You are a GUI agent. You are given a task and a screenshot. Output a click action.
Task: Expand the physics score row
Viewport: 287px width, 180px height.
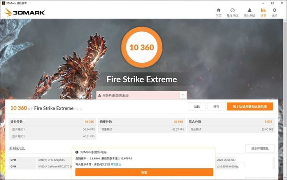[x=142, y=122]
